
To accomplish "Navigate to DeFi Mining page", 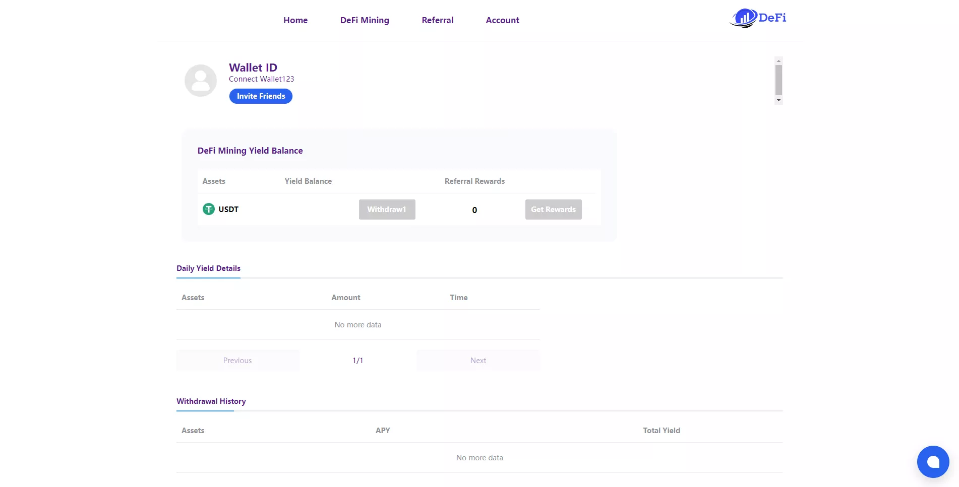I will point(365,20).
